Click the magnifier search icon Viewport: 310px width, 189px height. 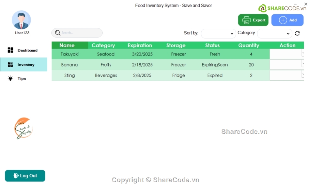(58, 33)
